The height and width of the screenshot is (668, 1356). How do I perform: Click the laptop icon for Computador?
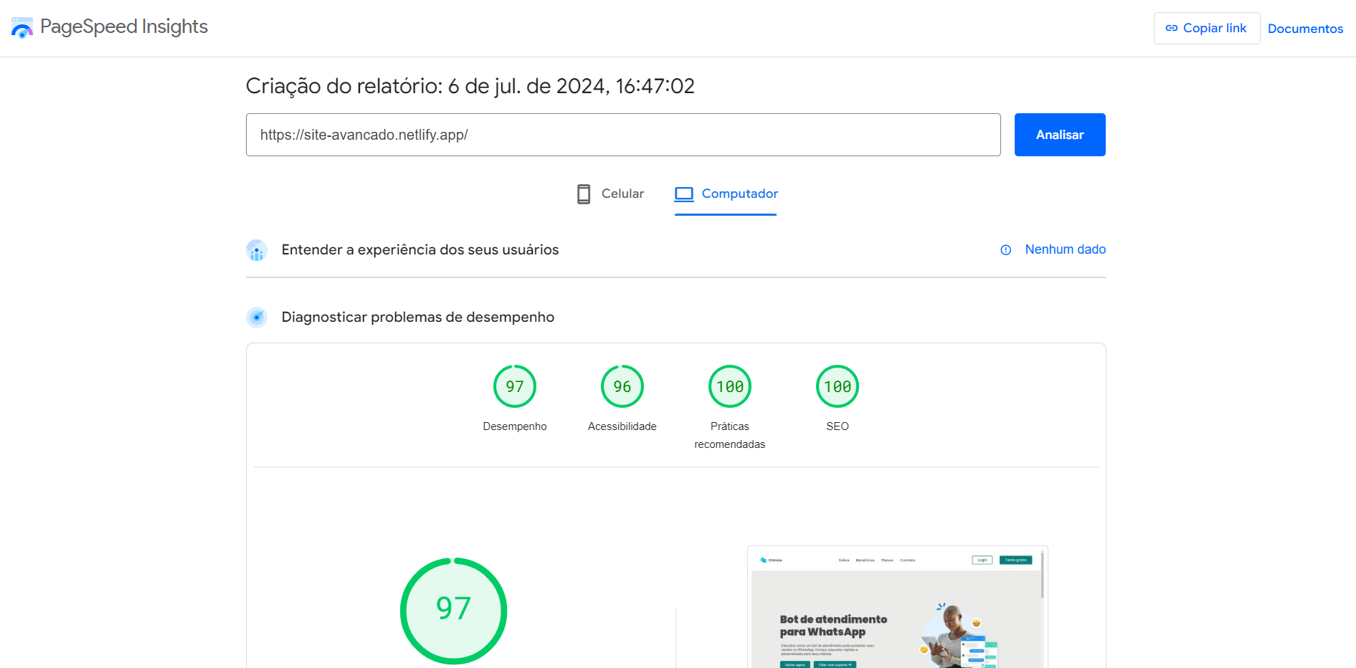[x=684, y=194]
